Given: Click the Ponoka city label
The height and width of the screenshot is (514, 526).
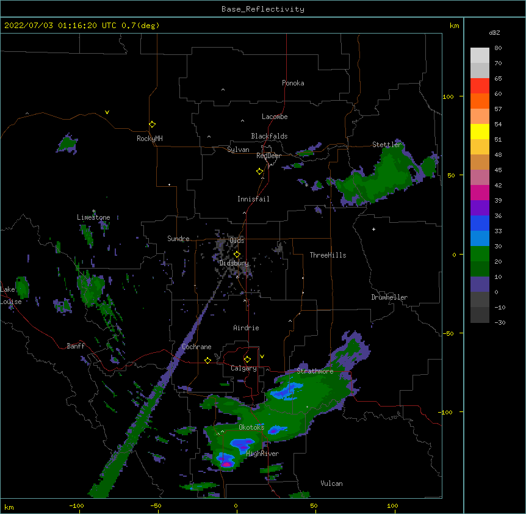Looking at the screenshot, I should (x=293, y=83).
